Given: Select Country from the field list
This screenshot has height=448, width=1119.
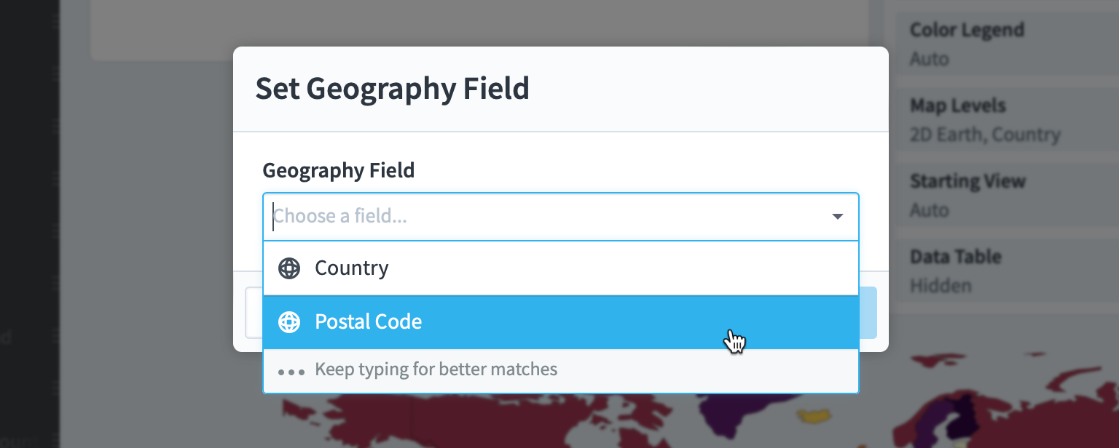Looking at the screenshot, I should point(561,268).
